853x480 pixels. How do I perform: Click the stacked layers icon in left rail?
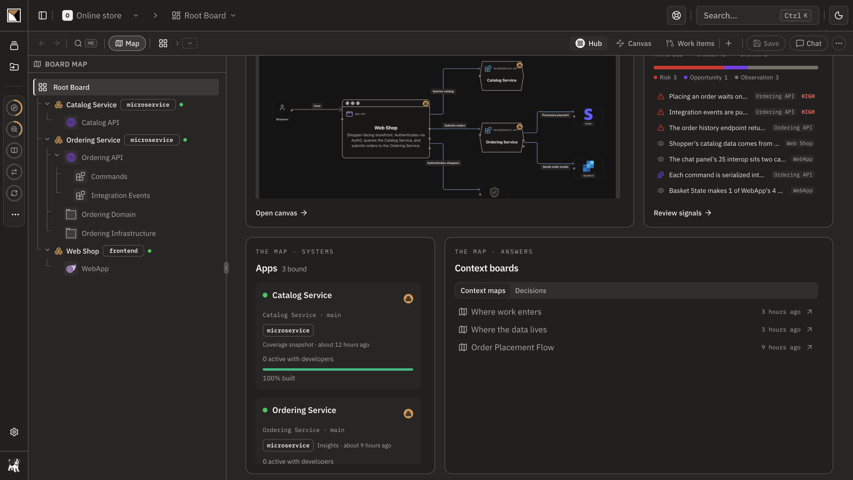(x=14, y=46)
